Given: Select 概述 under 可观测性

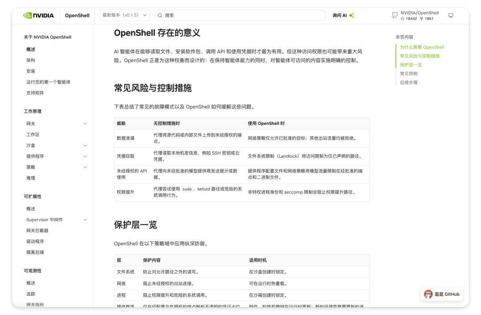Looking at the screenshot, I should (x=31, y=283).
